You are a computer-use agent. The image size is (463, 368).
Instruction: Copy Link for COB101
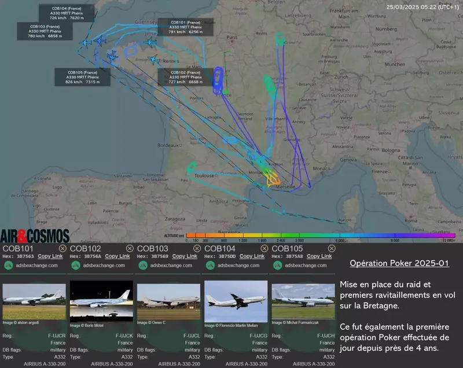[x=50, y=256]
